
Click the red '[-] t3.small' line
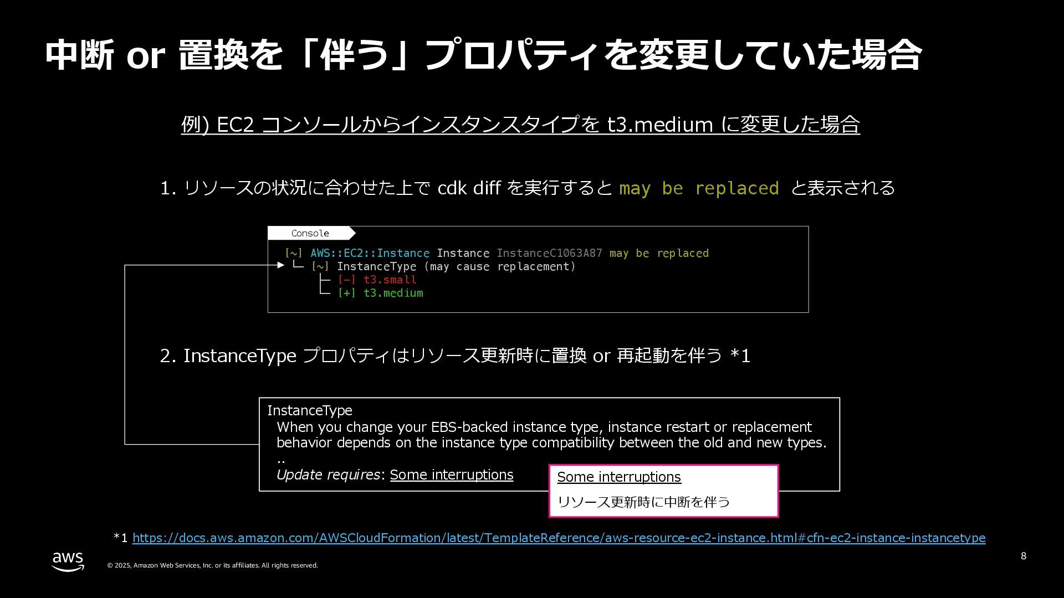coord(377,280)
